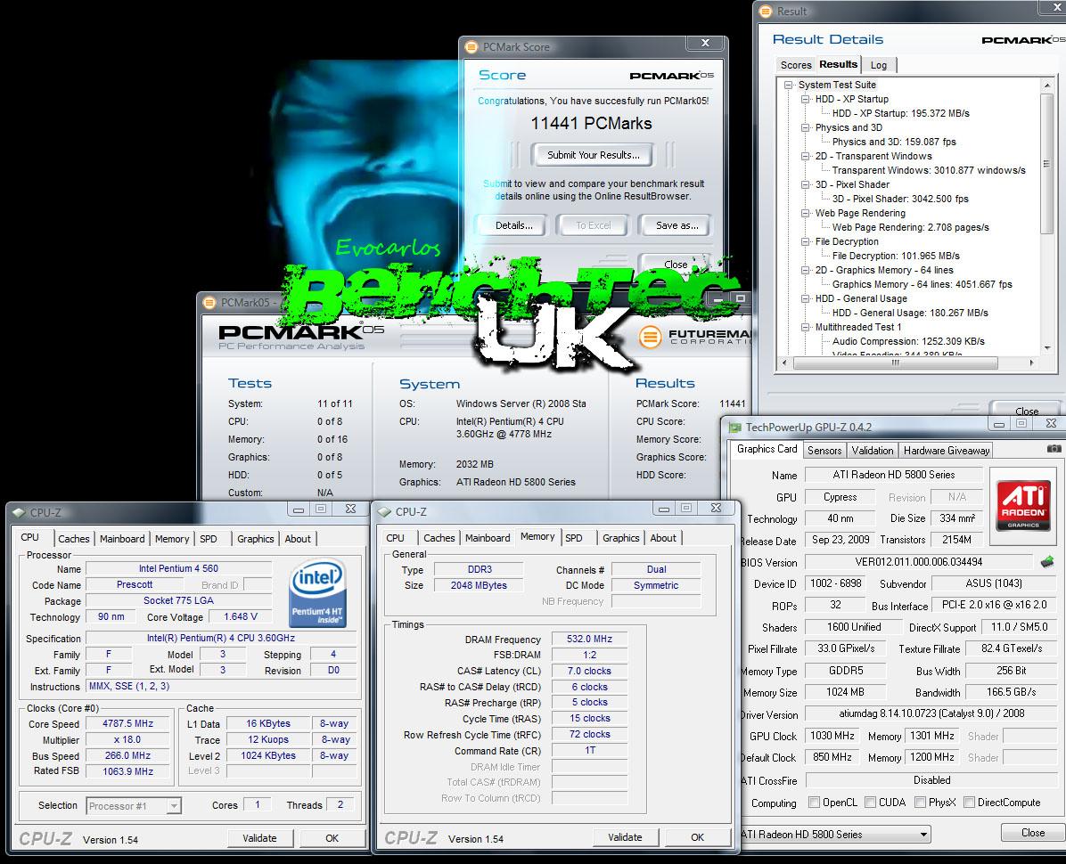Enable the CUDA checkbox in GPU-Z
Viewport: 1066px width, 864px height.
click(x=870, y=803)
